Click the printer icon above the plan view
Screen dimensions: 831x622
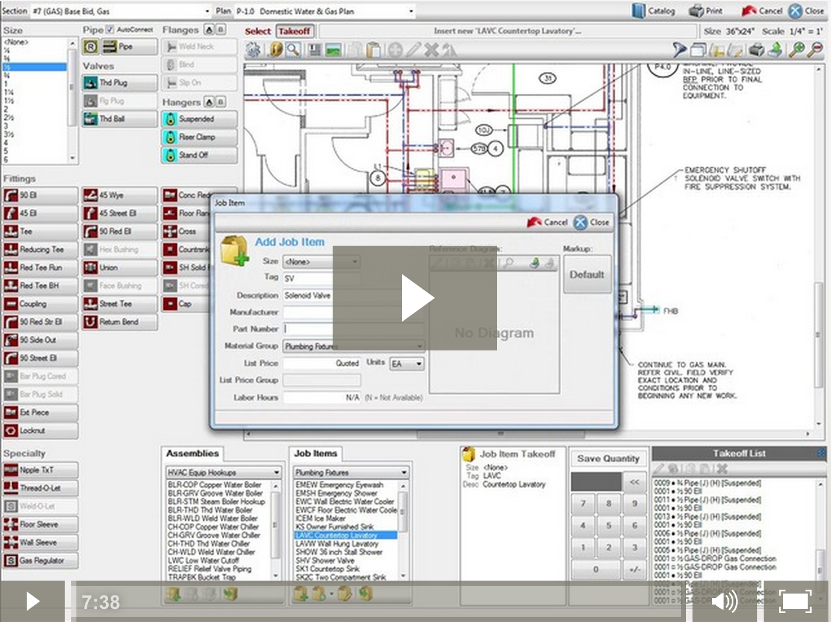[x=756, y=50]
